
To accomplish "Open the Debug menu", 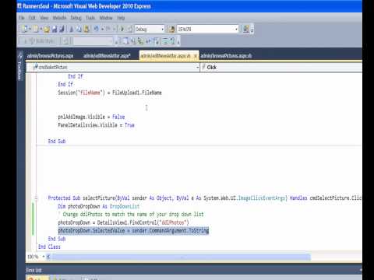I will point(76,18).
